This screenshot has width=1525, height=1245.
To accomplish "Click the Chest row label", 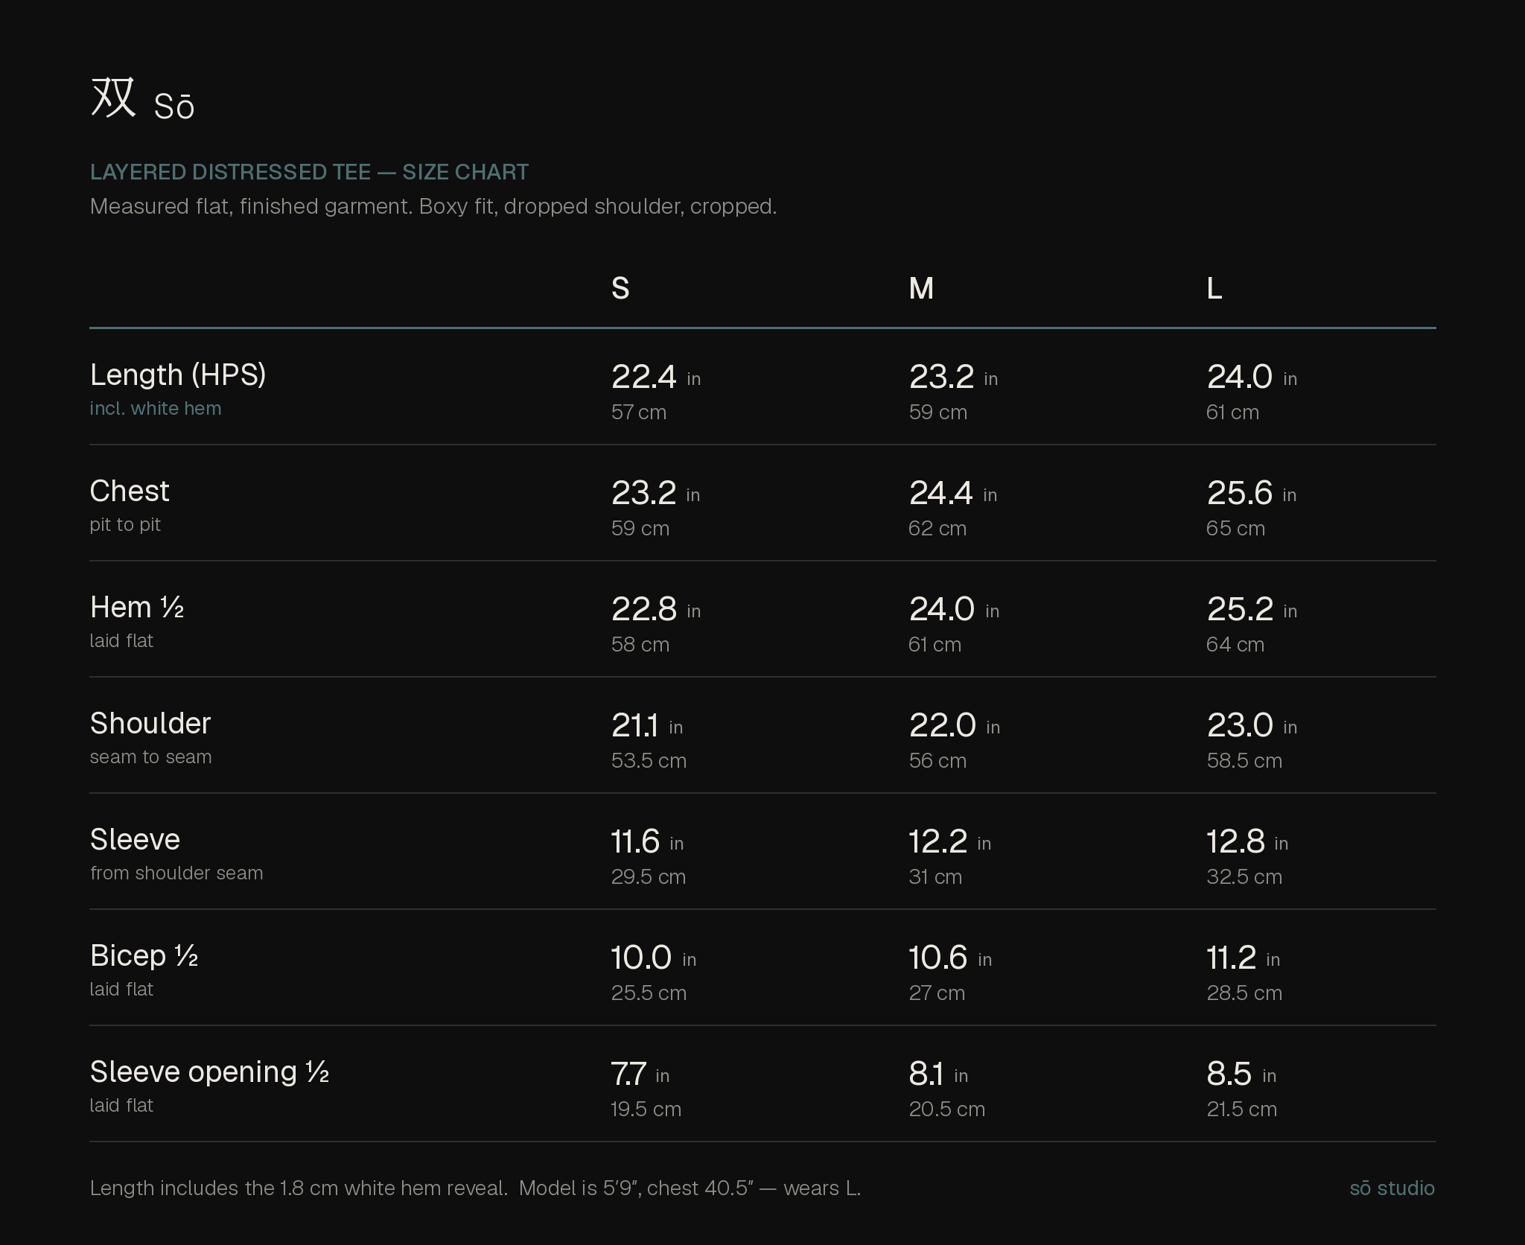I will point(130,491).
